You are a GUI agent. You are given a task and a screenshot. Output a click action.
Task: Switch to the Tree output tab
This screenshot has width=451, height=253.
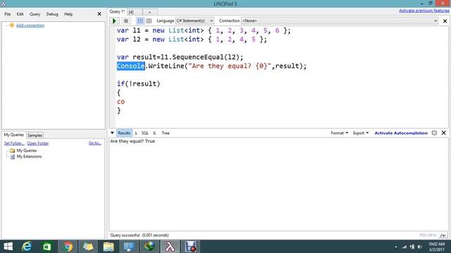coord(166,133)
